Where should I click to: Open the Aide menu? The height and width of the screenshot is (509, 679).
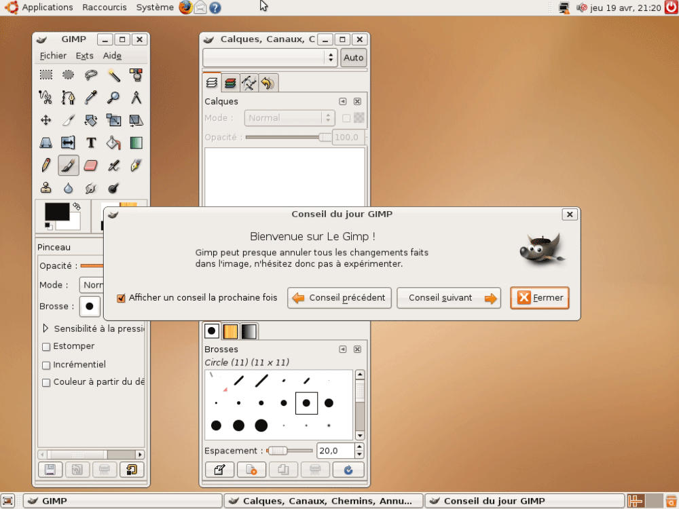112,56
